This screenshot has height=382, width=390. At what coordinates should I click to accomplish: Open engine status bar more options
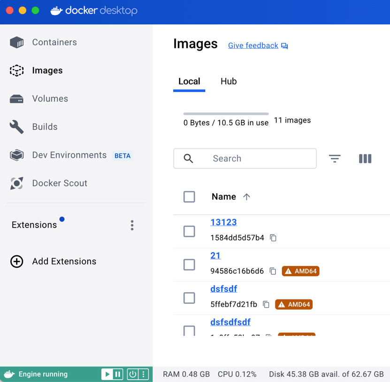pyautogui.click(x=144, y=374)
